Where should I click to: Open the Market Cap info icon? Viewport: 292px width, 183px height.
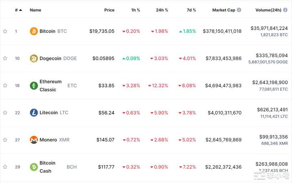pos(239,10)
